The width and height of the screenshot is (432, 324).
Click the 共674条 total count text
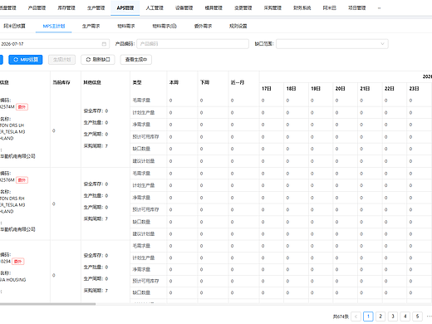pyautogui.click(x=341, y=317)
